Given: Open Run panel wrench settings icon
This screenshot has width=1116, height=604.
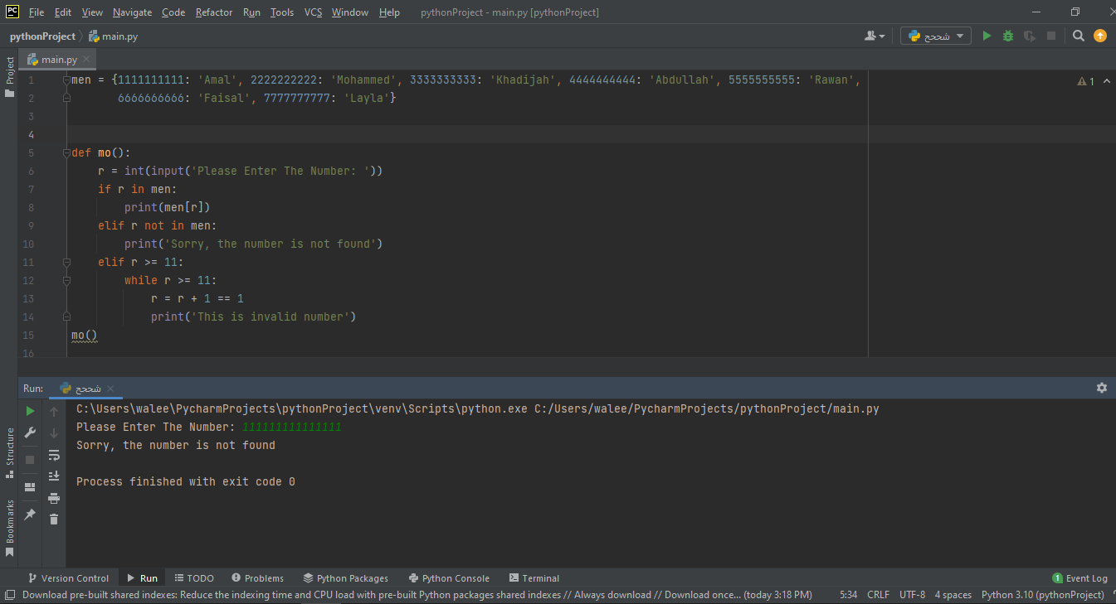Looking at the screenshot, I should click(x=31, y=432).
